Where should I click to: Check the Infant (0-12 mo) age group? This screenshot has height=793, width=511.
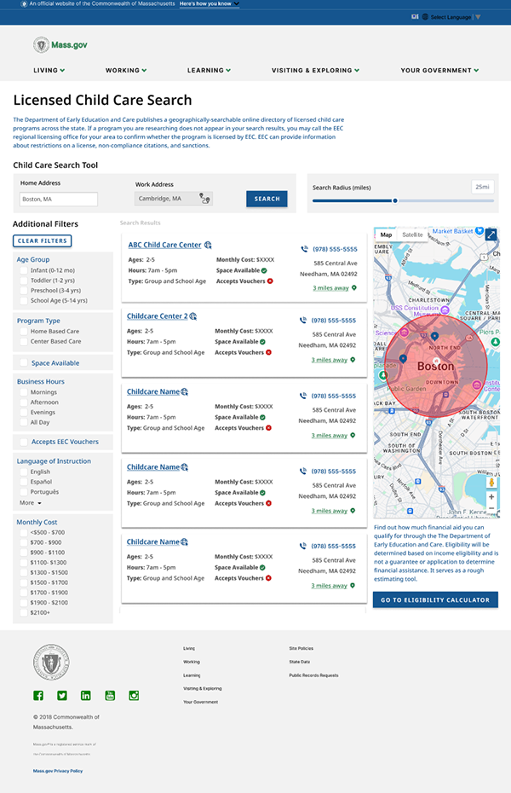(x=24, y=270)
